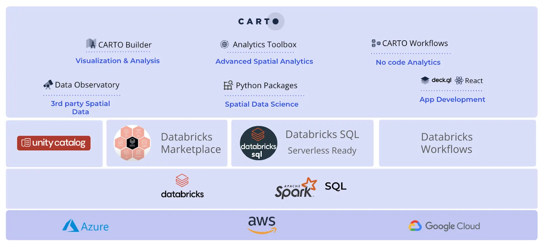This screenshot has height=243, width=542.
Task: Click the Python Packages icon
Action: point(228,85)
